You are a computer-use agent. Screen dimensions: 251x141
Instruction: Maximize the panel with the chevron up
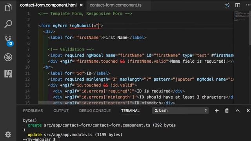[x=238, y=110]
